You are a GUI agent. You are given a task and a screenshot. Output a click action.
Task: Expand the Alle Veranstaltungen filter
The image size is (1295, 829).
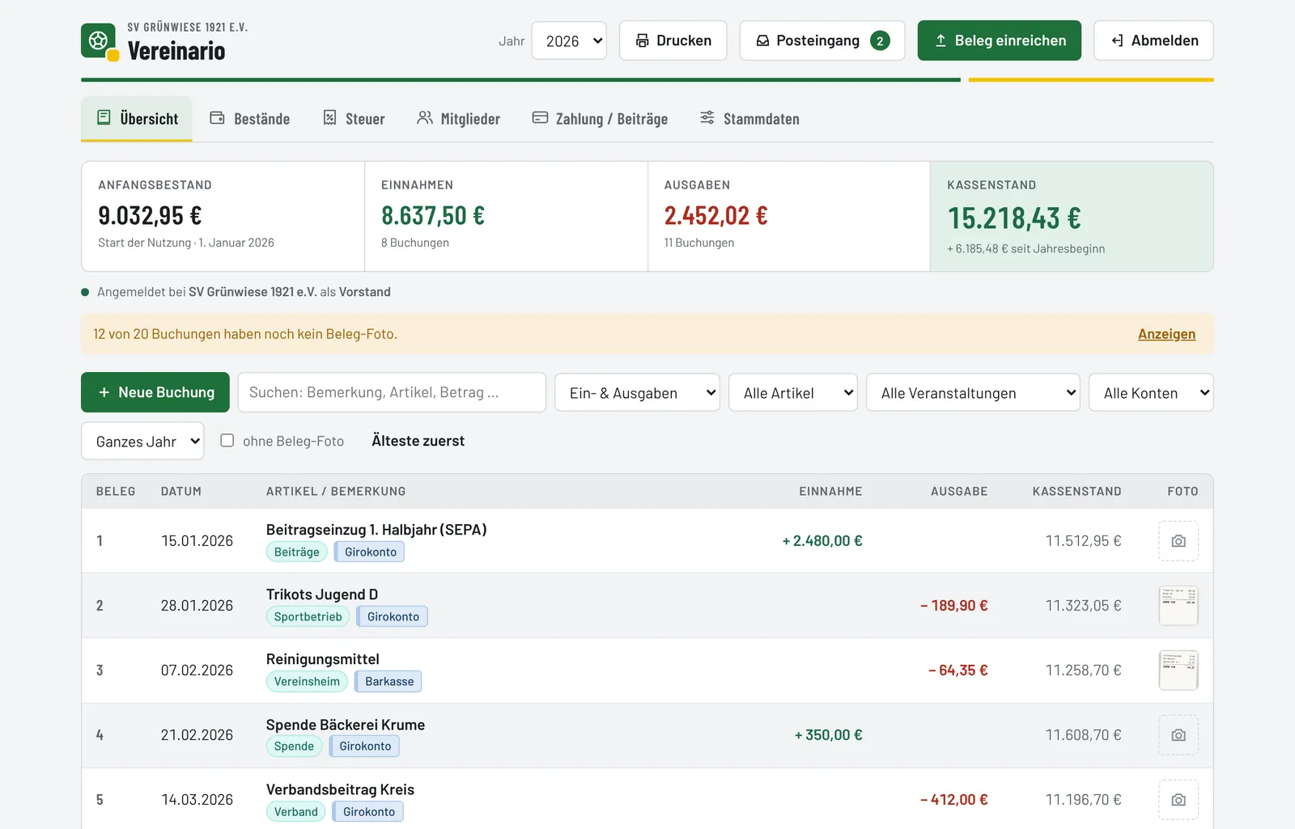coord(973,393)
